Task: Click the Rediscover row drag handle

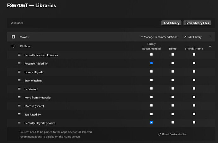Action: 19,89
